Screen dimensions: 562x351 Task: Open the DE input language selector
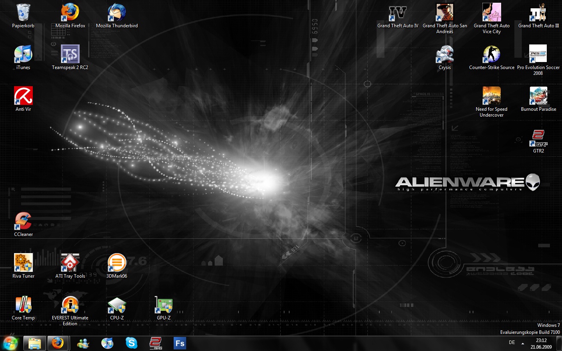coord(512,343)
